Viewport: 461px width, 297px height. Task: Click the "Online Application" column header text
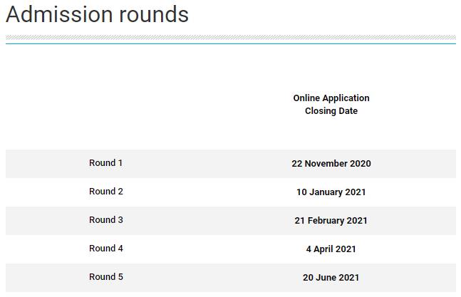[331, 98]
